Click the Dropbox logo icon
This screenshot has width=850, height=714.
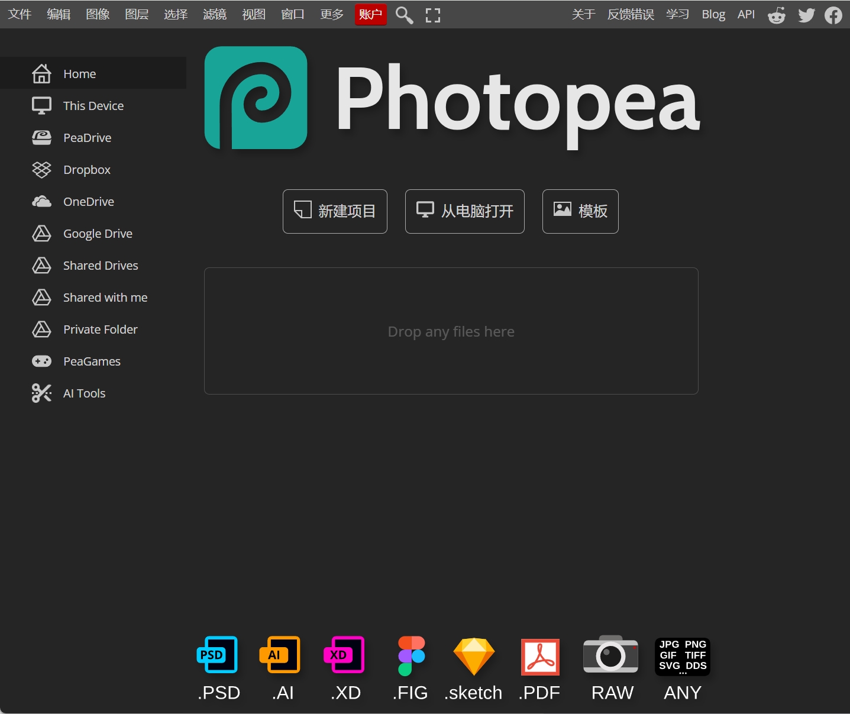click(x=41, y=170)
